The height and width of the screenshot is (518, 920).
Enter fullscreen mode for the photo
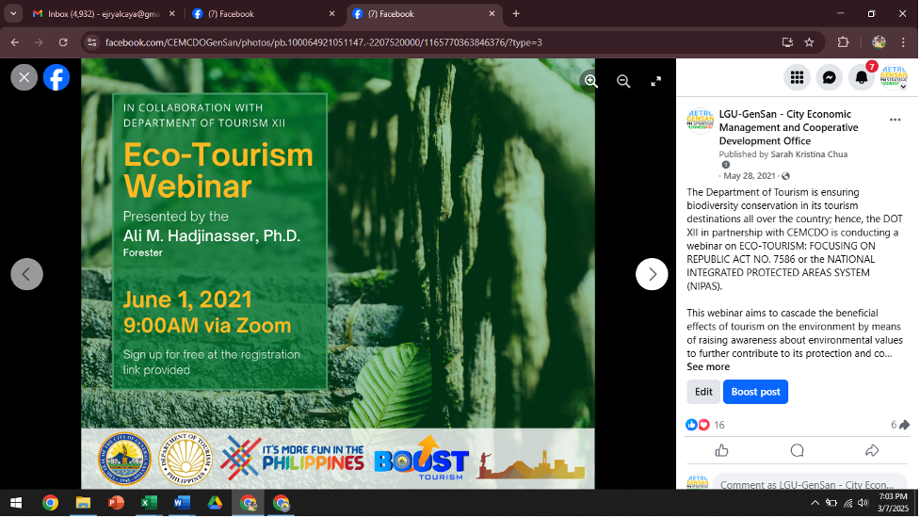tap(656, 82)
